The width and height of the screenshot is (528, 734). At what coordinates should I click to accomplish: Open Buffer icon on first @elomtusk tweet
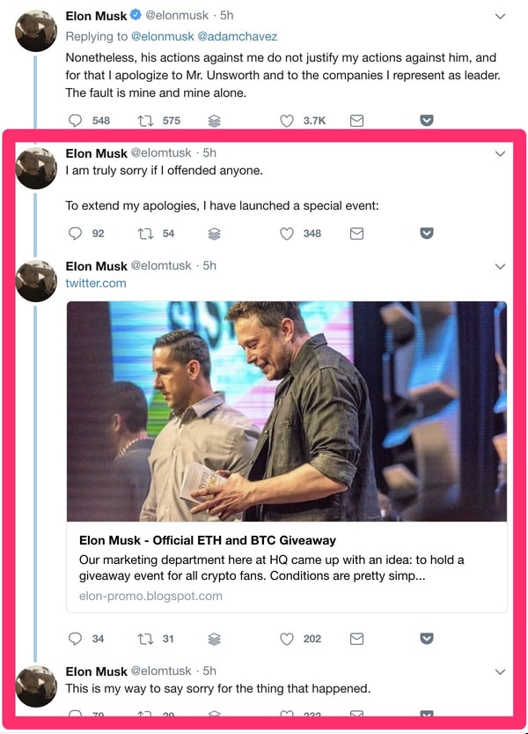click(216, 234)
